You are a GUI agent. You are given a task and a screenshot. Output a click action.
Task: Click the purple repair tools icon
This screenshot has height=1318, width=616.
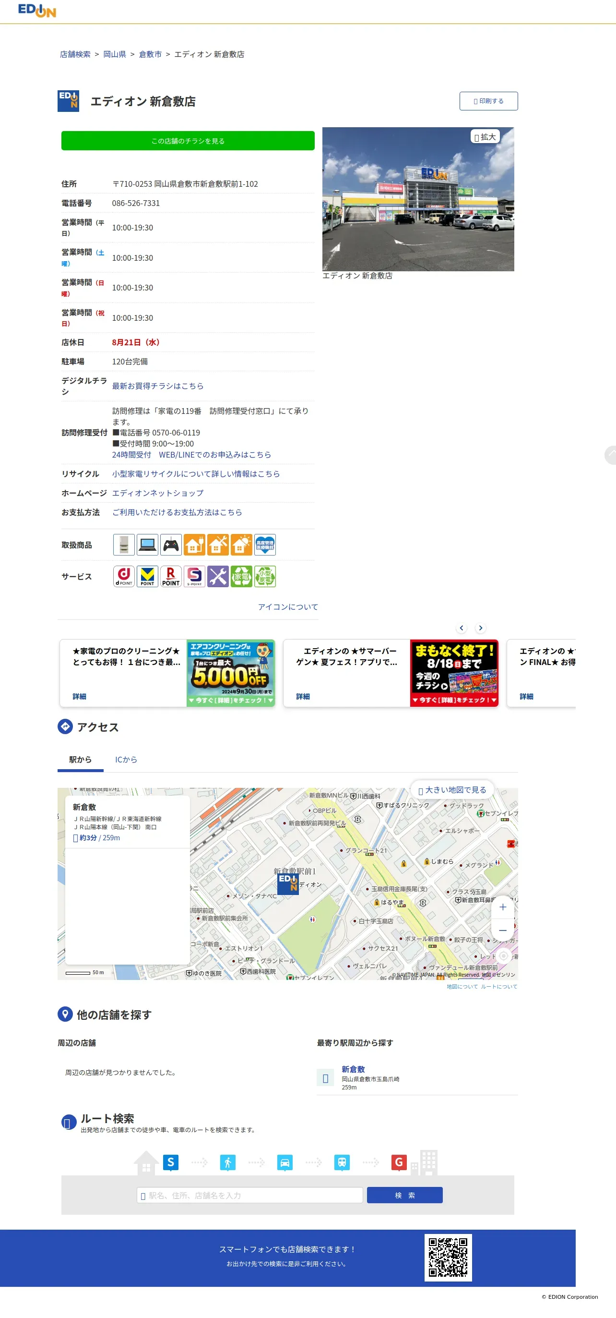218,577
